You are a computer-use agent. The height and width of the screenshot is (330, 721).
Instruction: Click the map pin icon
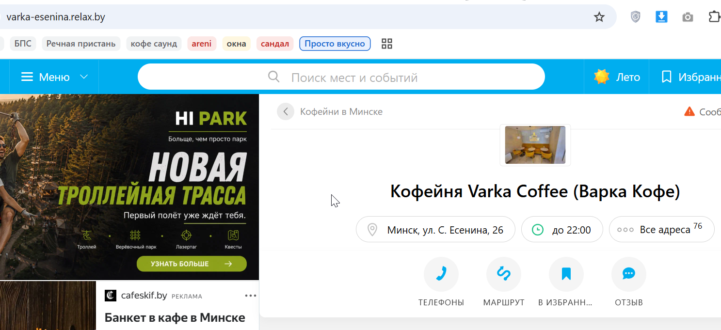372,229
